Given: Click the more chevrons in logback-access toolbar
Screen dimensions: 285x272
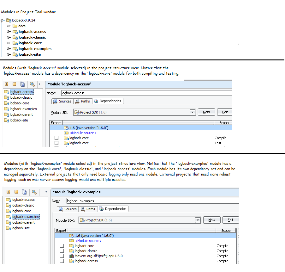Looking at the screenshot, I should click(x=40, y=84).
